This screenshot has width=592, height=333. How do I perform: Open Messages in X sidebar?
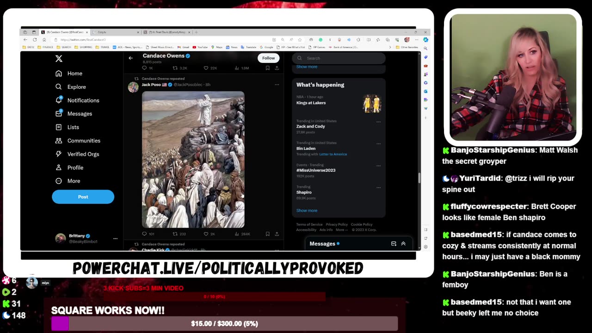74,114
